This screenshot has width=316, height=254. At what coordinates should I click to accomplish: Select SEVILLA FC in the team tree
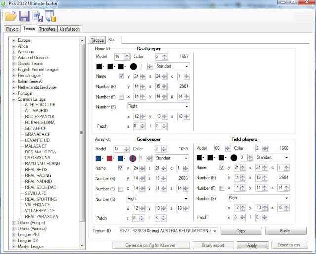(36, 193)
